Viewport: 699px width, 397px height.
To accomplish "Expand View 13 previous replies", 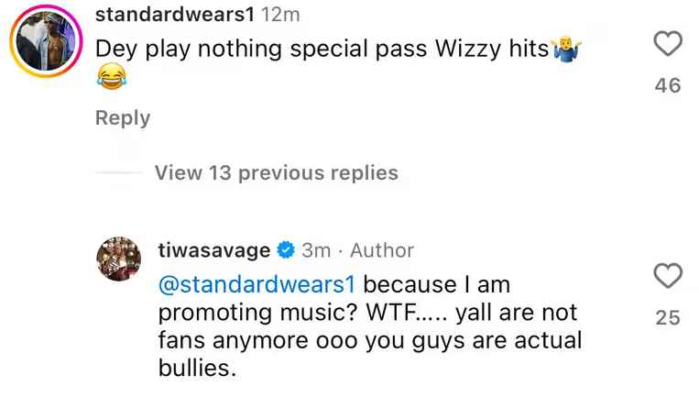I will tap(277, 172).
